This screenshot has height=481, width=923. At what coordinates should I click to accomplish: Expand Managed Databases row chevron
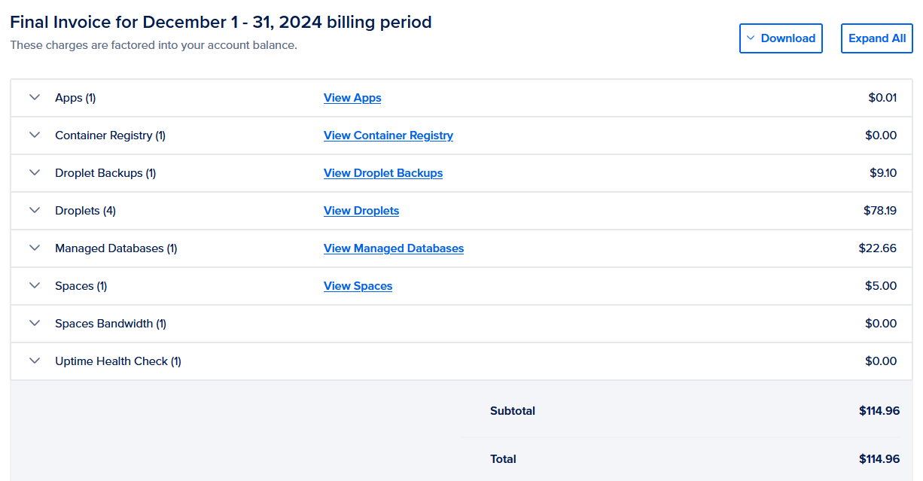[34, 248]
